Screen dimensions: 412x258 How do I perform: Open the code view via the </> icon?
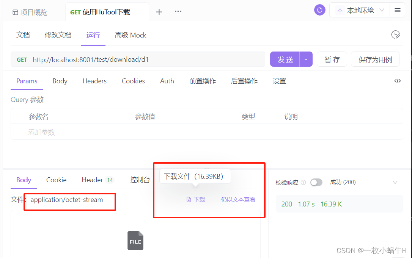(x=397, y=81)
